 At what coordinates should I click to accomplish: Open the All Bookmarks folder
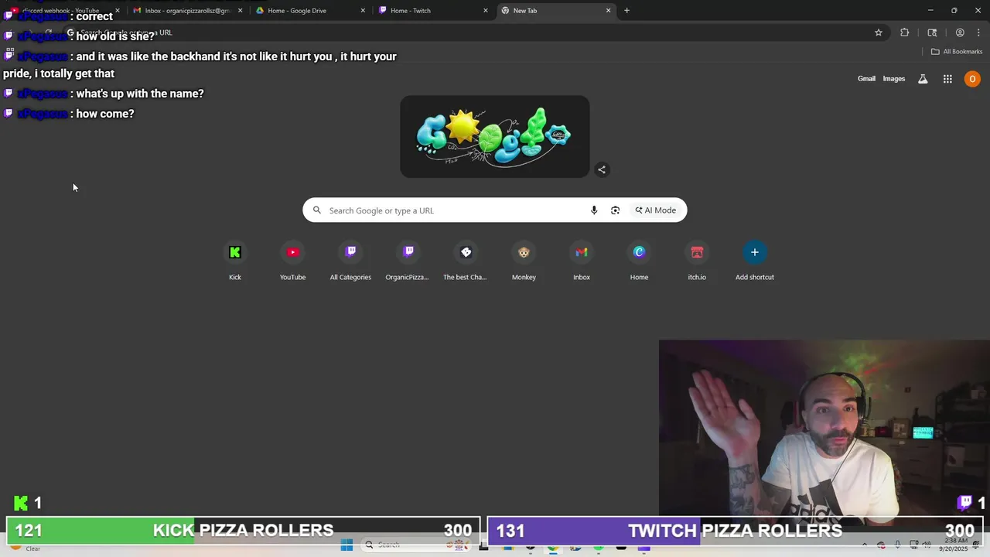[x=957, y=52]
